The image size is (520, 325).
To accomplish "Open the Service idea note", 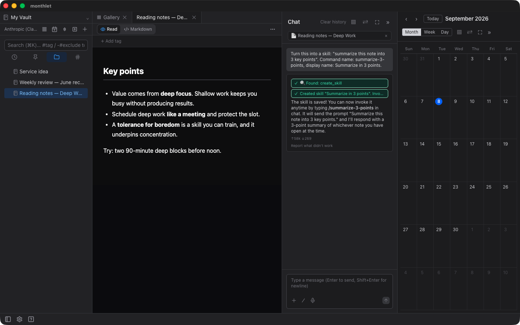I will 46,71.
